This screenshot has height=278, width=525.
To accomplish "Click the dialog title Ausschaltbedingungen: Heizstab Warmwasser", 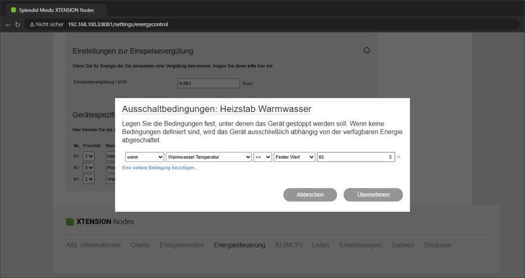I will (x=217, y=109).
